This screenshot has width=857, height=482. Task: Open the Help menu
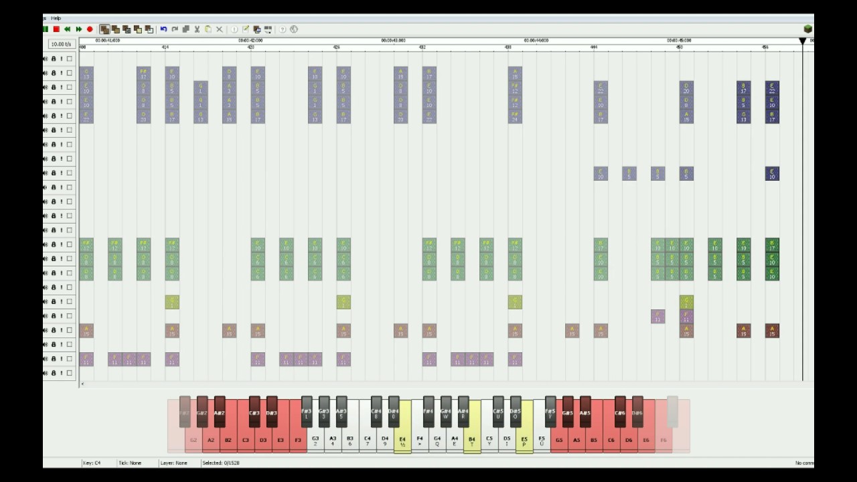click(x=56, y=18)
